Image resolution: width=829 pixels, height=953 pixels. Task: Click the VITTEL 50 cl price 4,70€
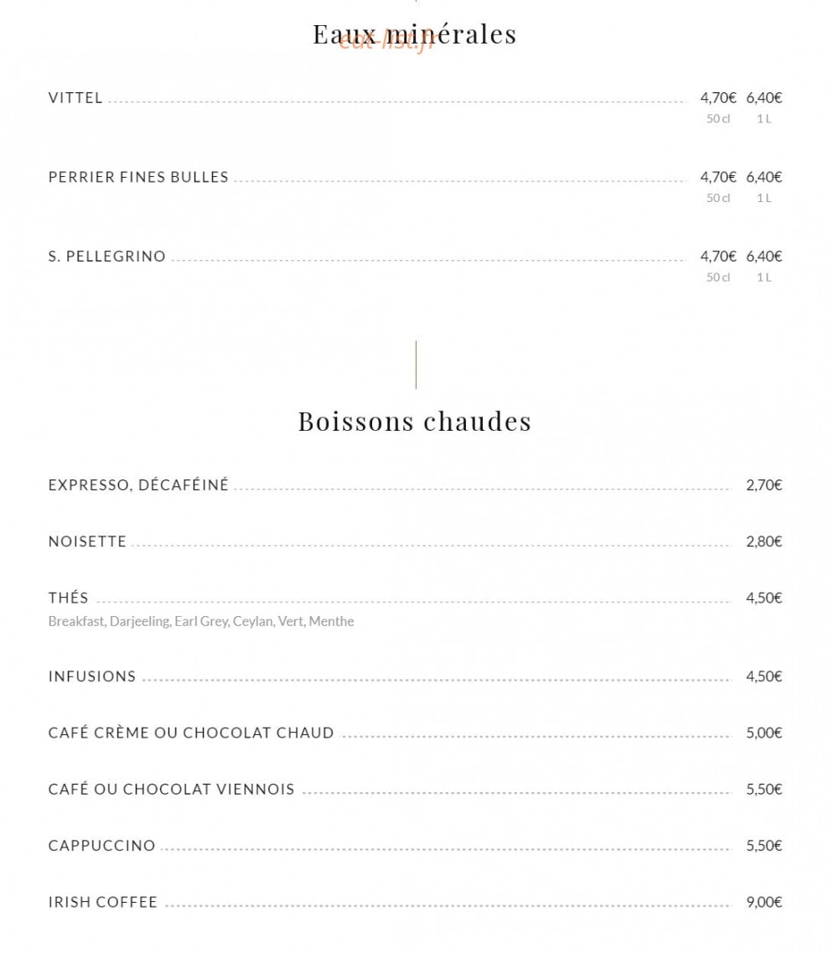pos(718,98)
